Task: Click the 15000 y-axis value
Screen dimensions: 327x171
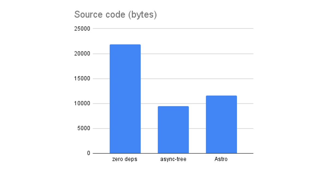Action: coord(82,79)
